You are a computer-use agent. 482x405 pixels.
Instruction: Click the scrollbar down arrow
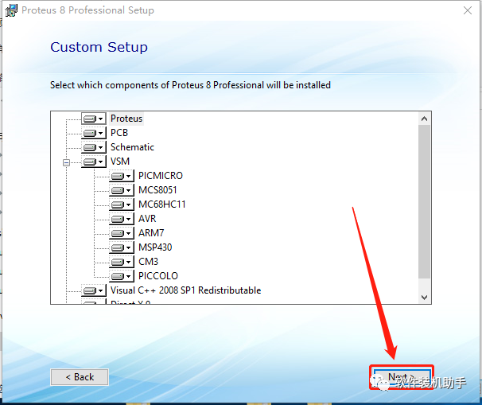coord(424,297)
